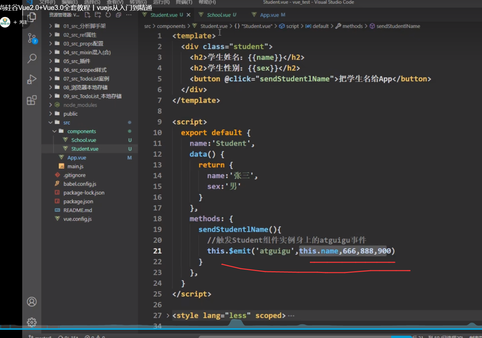This screenshot has width=482, height=338.
Task: Click the 关注 follow button
Action: [x=21, y=22]
